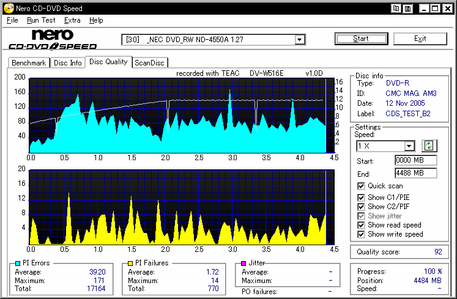Open the File menu
457x299 pixels.
(12, 20)
